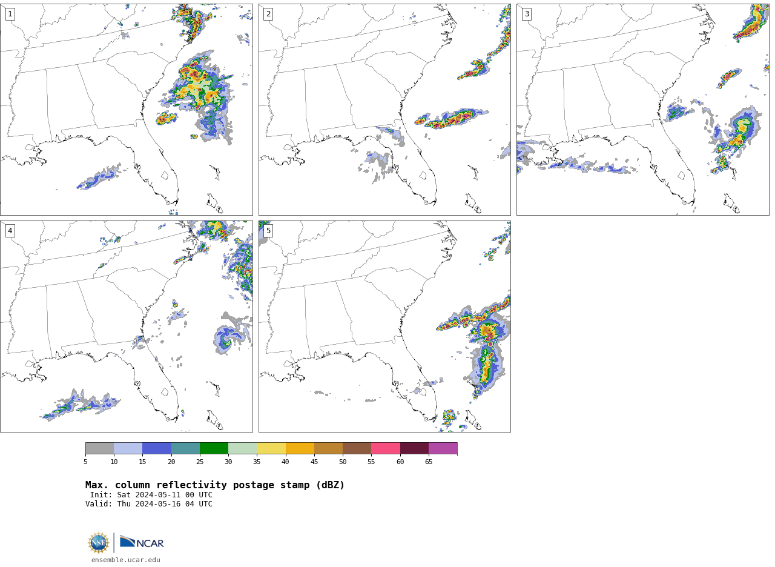Screen dimensions: 775x567
Task: Click the tan 45-50 dBZ swatch
Action: tap(328, 448)
